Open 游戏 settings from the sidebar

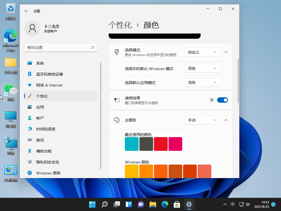(40, 140)
